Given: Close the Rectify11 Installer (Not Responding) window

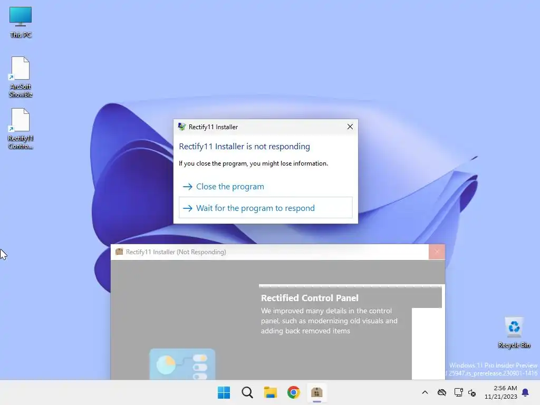Looking at the screenshot, I should click(437, 252).
